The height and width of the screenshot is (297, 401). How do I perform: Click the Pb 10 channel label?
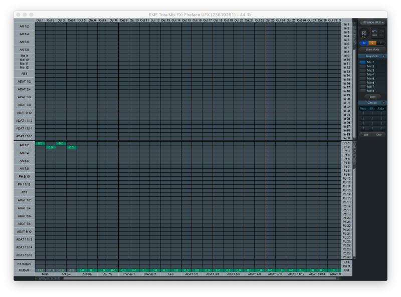point(347,179)
